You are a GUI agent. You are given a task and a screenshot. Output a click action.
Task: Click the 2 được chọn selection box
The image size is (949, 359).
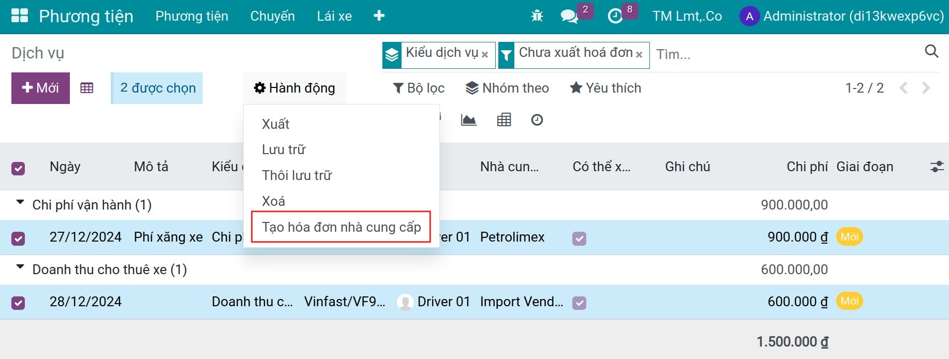157,88
